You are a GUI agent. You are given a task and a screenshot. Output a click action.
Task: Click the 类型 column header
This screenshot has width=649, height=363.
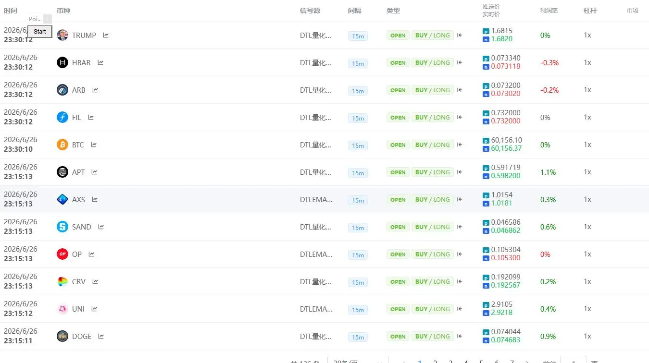393,11
